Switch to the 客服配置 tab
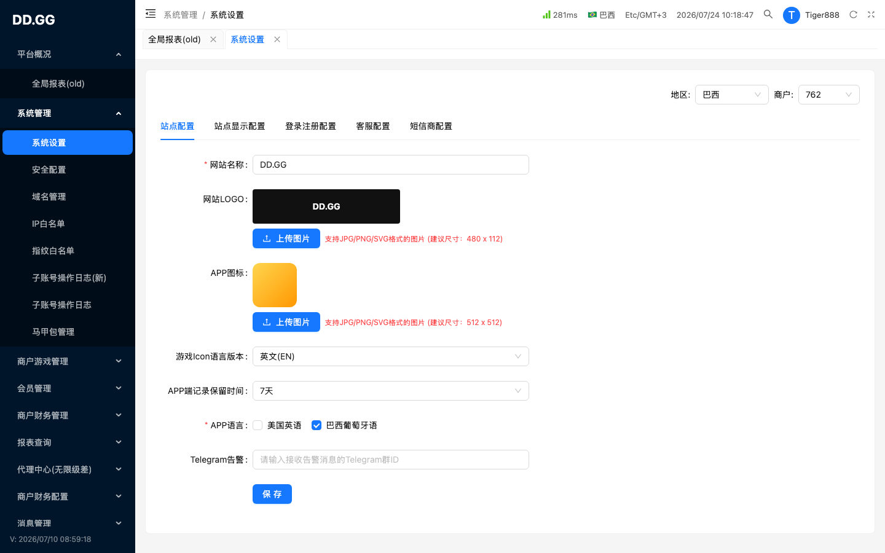The height and width of the screenshot is (553, 885). point(373,126)
